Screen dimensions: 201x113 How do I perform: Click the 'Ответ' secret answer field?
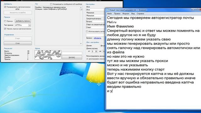[x=95, y=27]
